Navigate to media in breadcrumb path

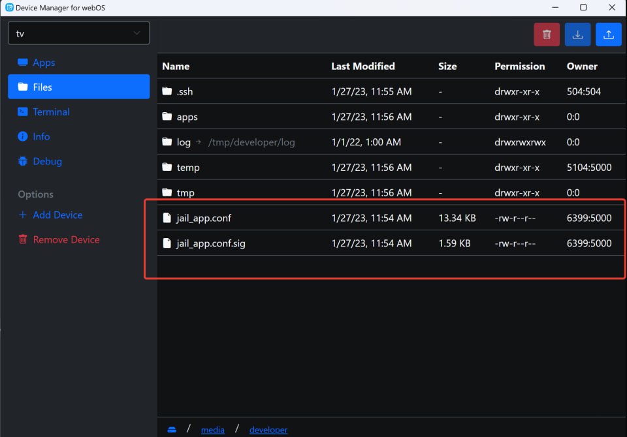coord(212,430)
